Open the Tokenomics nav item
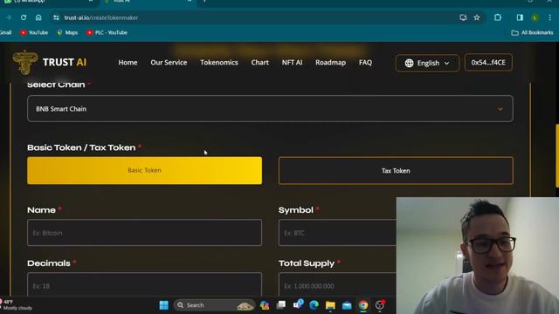 click(x=219, y=62)
